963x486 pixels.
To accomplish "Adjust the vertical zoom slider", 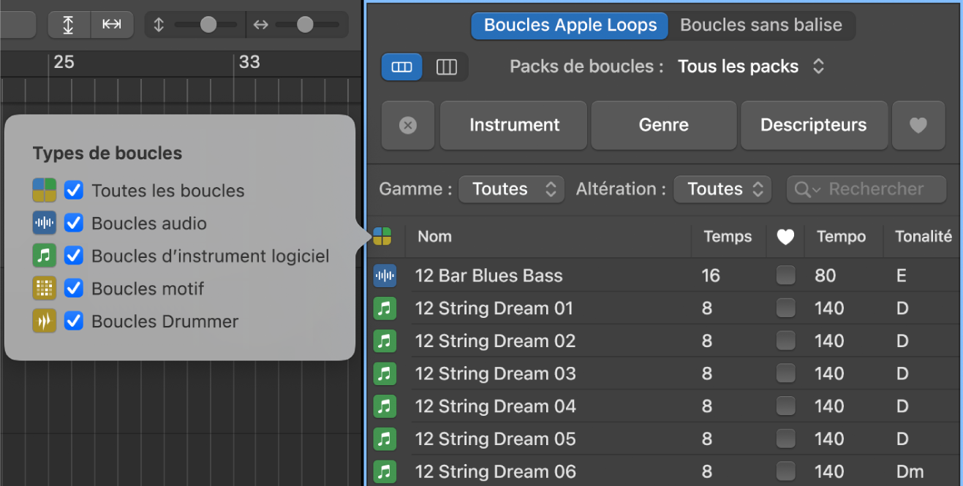I will click(x=208, y=25).
